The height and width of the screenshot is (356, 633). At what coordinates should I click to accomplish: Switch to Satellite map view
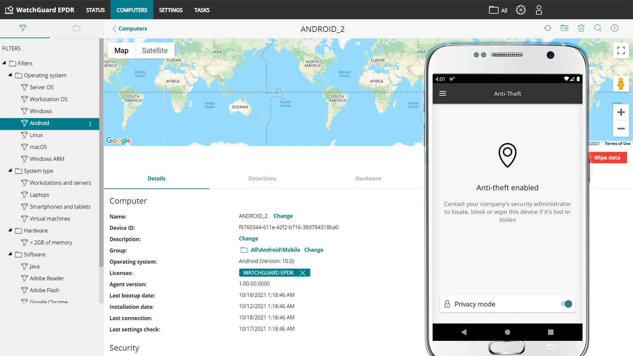tap(154, 50)
